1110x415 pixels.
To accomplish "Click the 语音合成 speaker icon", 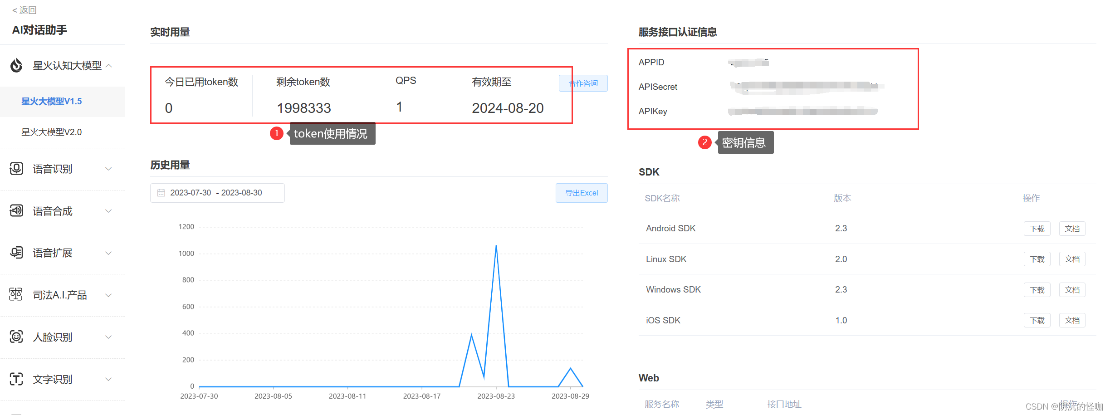I will tap(16, 211).
